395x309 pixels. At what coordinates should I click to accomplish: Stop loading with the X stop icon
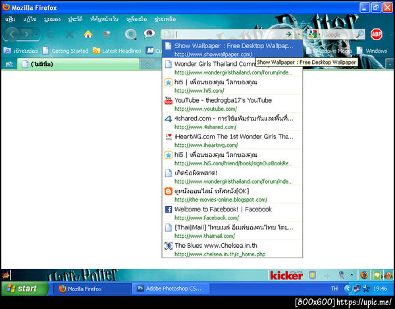69,34
